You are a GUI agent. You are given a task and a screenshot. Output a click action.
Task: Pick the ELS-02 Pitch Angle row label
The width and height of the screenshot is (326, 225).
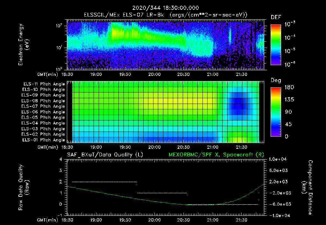click(x=43, y=134)
